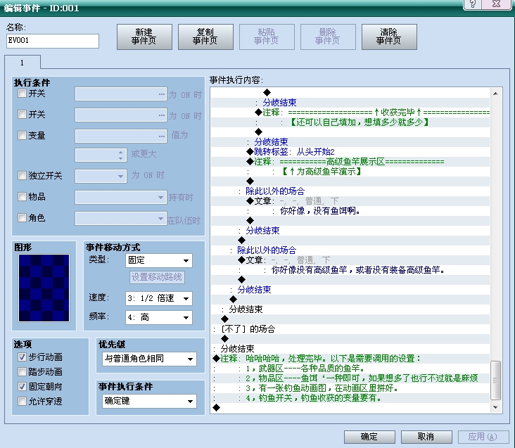Select comment line 3，有一张钓鱼动画图
The width and height of the screenshot is (515, 448).
click(350, 388)
